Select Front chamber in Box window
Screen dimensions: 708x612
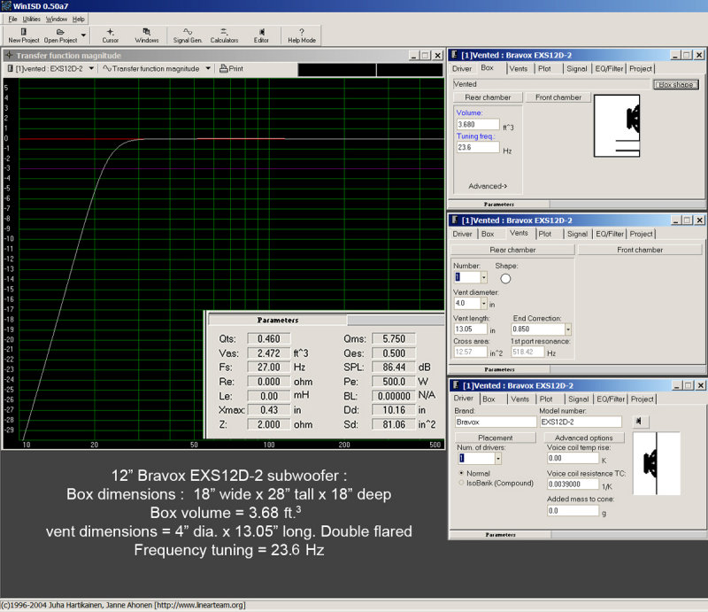(558, 97)
